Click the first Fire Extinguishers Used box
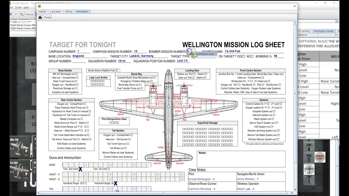 111,123
